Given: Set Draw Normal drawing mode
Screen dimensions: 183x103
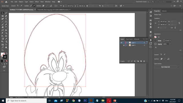Looking at the screenshot, I should 2,64.
